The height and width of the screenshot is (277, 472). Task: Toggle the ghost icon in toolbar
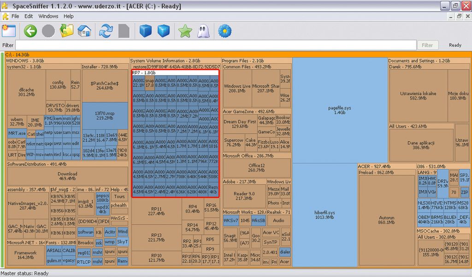(x=203, y=31)
